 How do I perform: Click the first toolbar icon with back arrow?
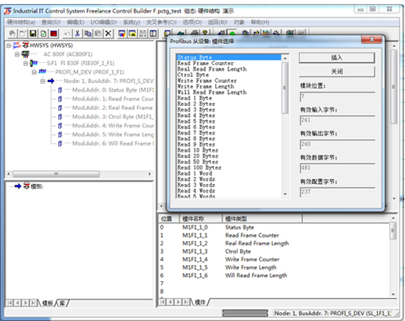[x=12, y=33]
